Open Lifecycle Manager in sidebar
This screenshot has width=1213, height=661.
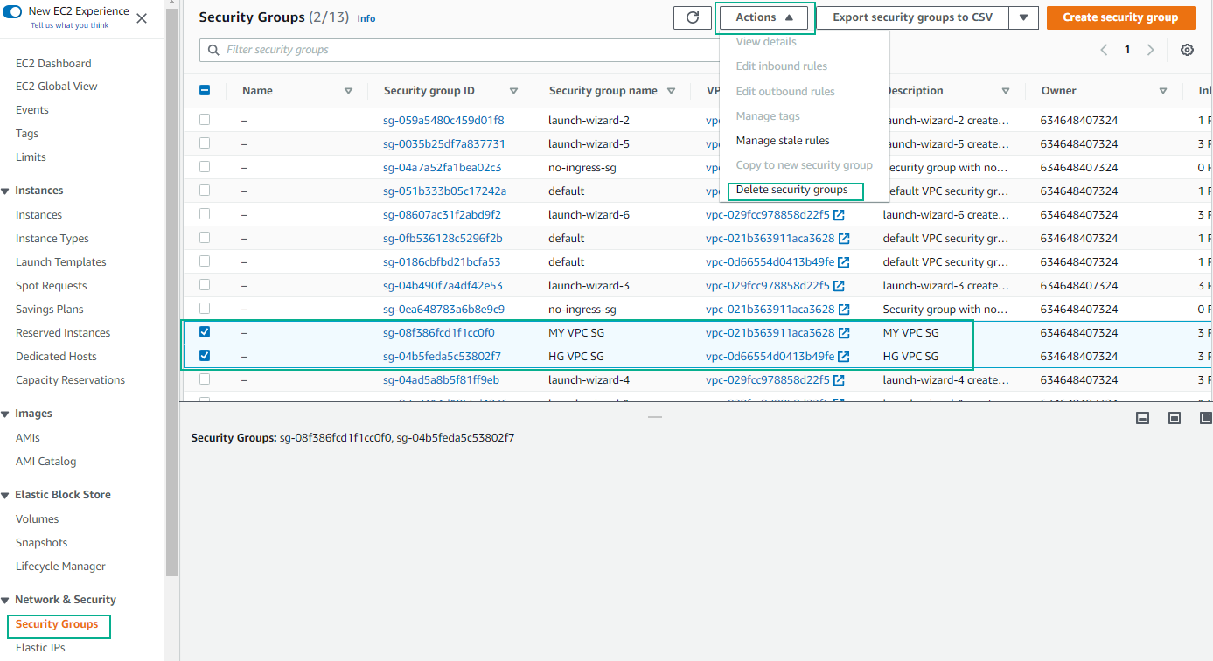60,567
